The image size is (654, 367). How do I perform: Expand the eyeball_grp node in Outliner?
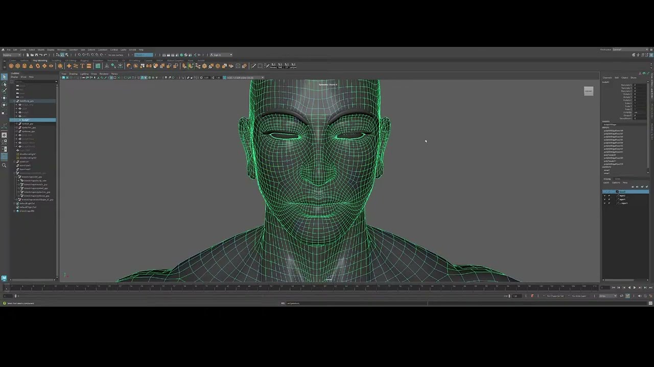click(x=17, y=124)
